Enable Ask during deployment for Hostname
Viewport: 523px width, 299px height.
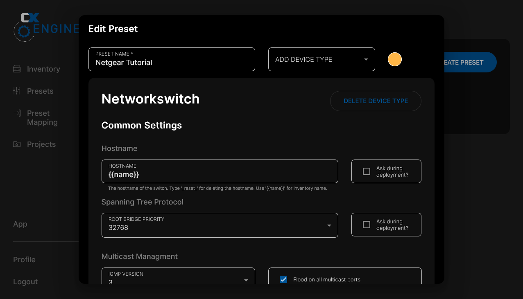tap(366, 171)
